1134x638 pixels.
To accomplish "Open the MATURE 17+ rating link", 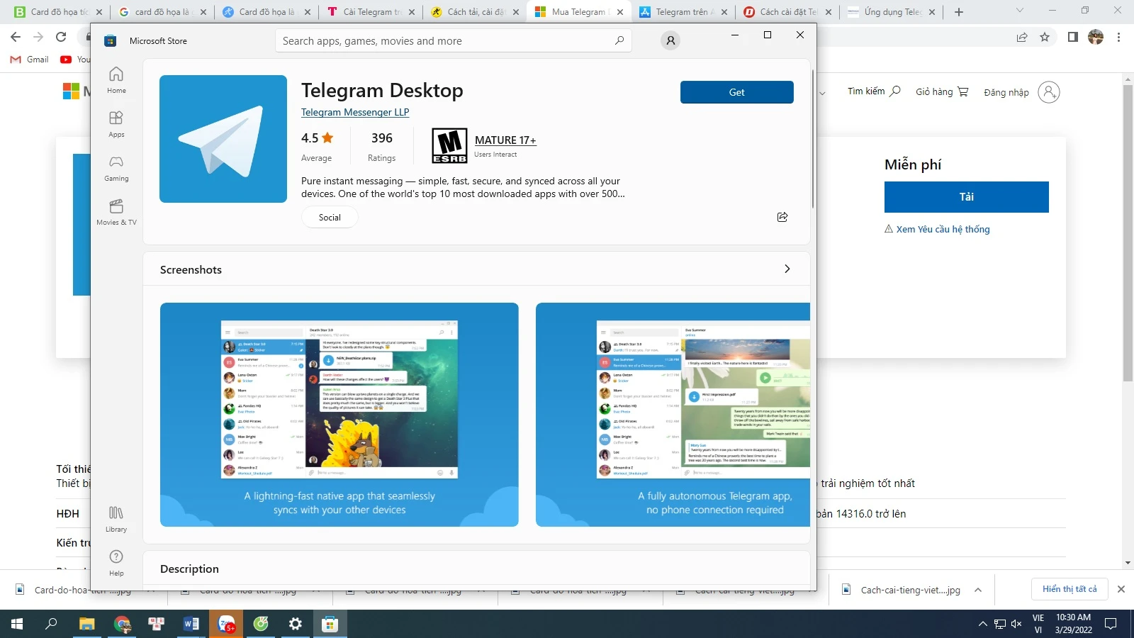I will pos(505,140).
